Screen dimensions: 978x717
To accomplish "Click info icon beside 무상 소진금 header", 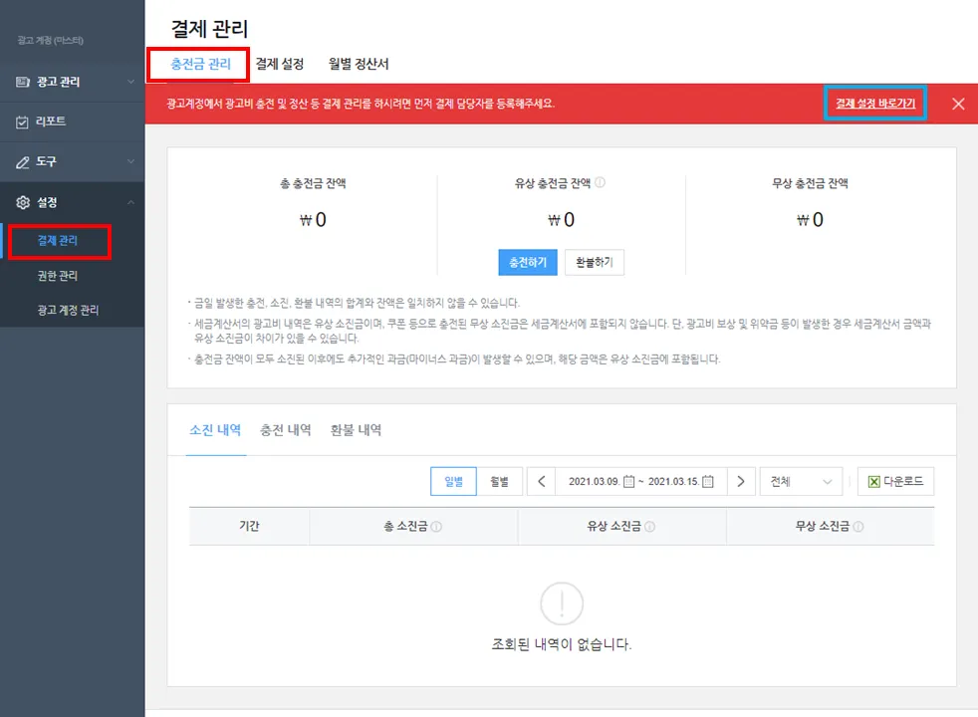I will pyautogui.click(x=858, y=526).
